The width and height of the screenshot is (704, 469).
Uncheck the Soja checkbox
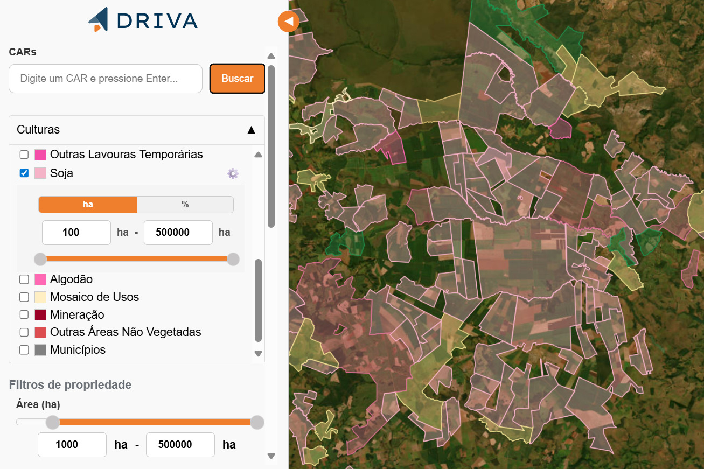pyautogui.click(x=24, y=173)
